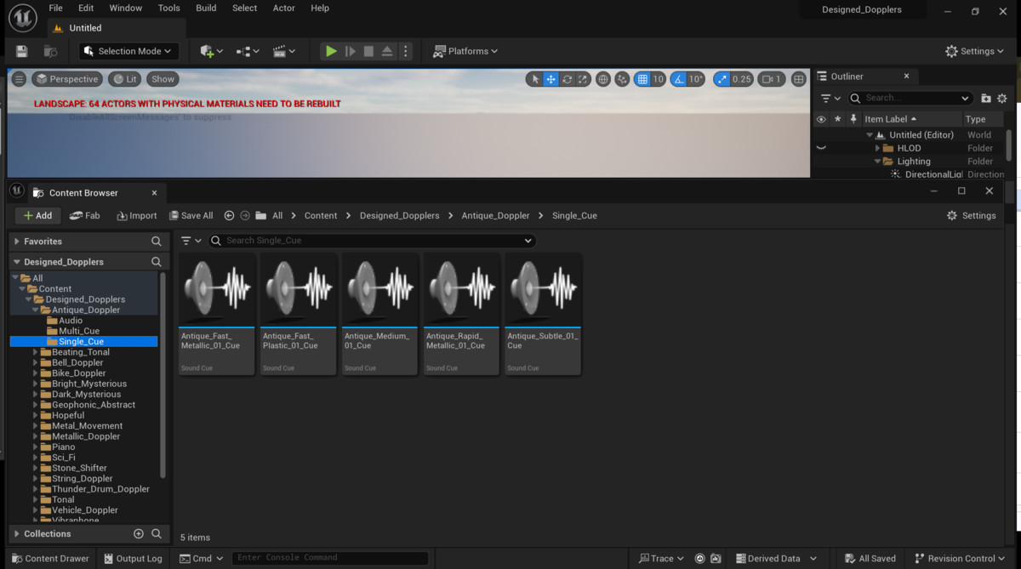Select the Rotate gizmo tool

[567, 79]
